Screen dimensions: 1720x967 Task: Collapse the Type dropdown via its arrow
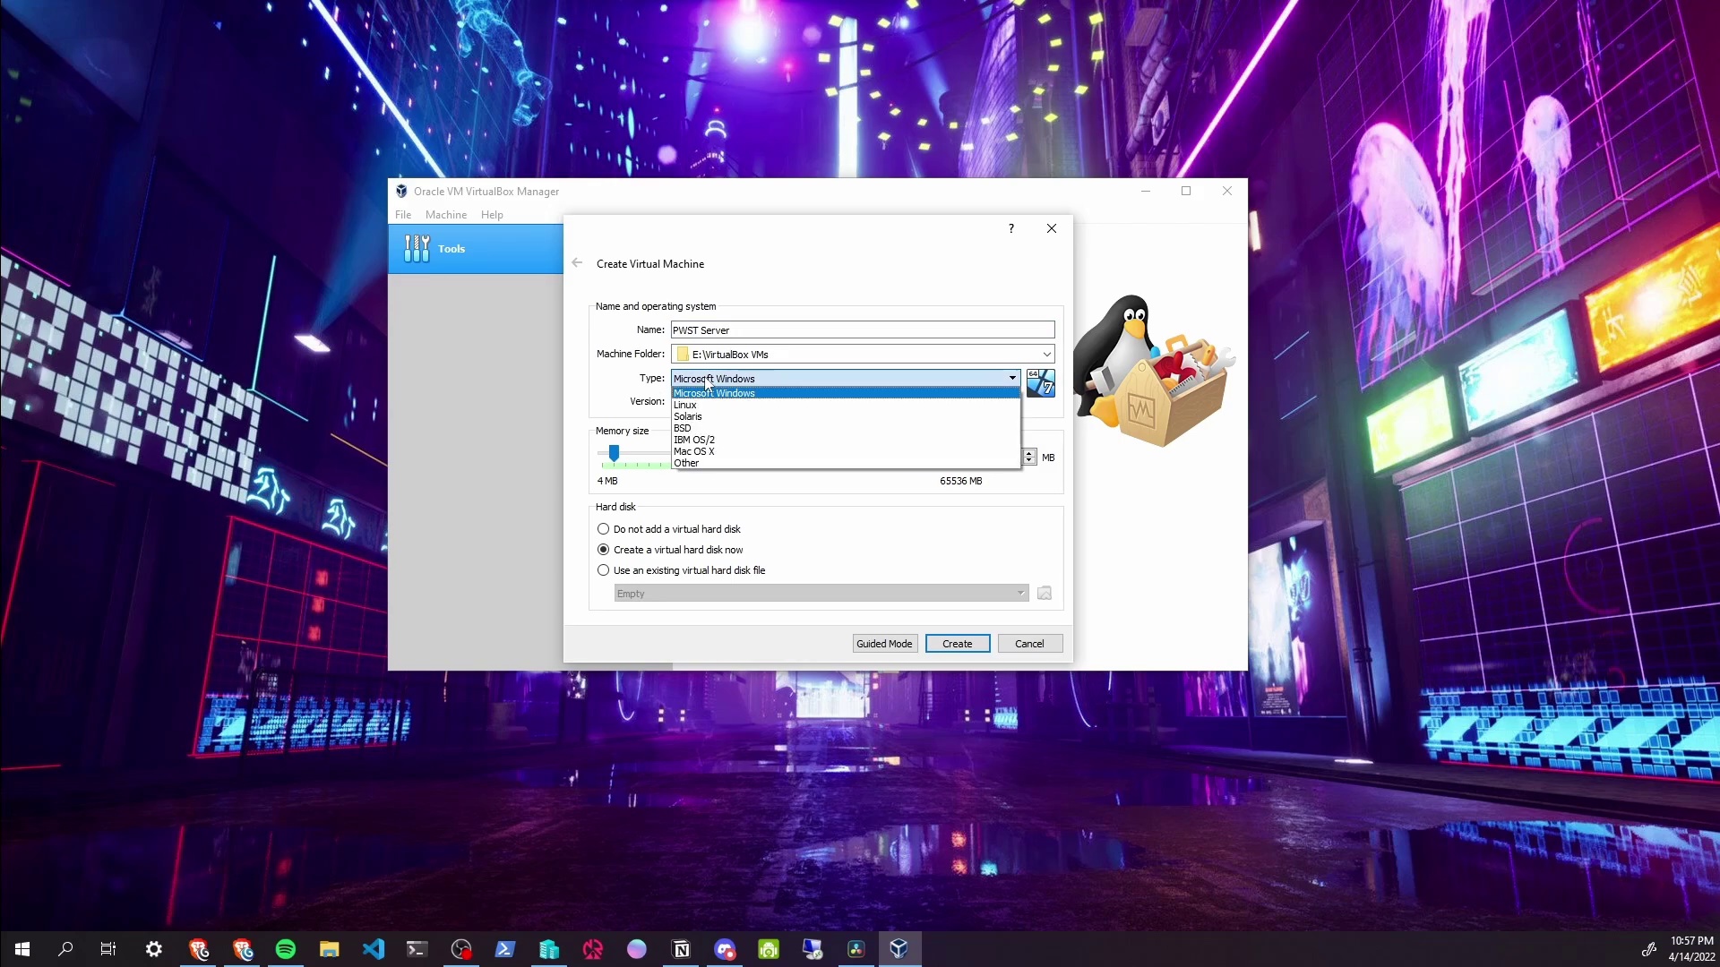pyautogui.click(x=1012, y=378)
